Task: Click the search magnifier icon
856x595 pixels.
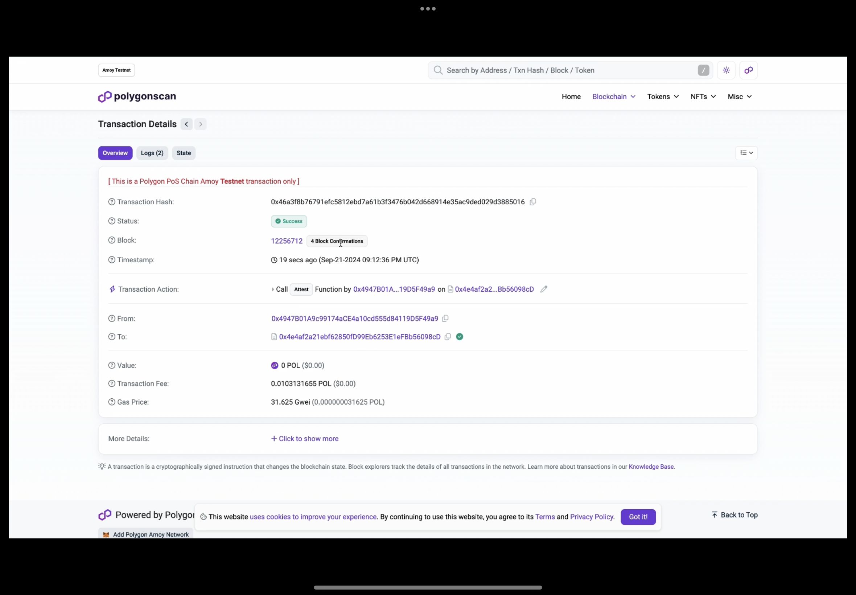Action: point(438,70)
